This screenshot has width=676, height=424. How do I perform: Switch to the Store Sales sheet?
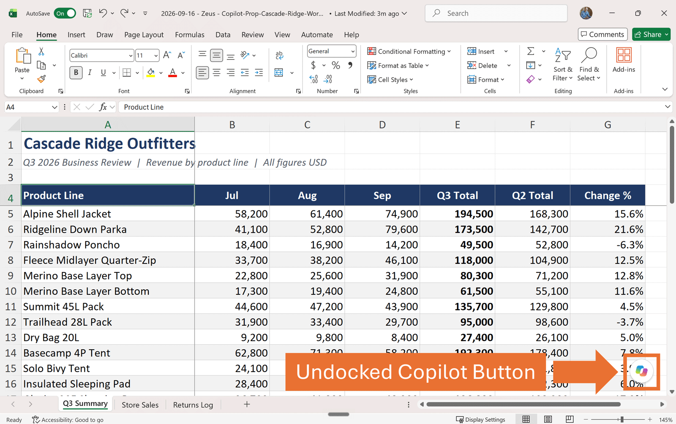tap(140, 405)
